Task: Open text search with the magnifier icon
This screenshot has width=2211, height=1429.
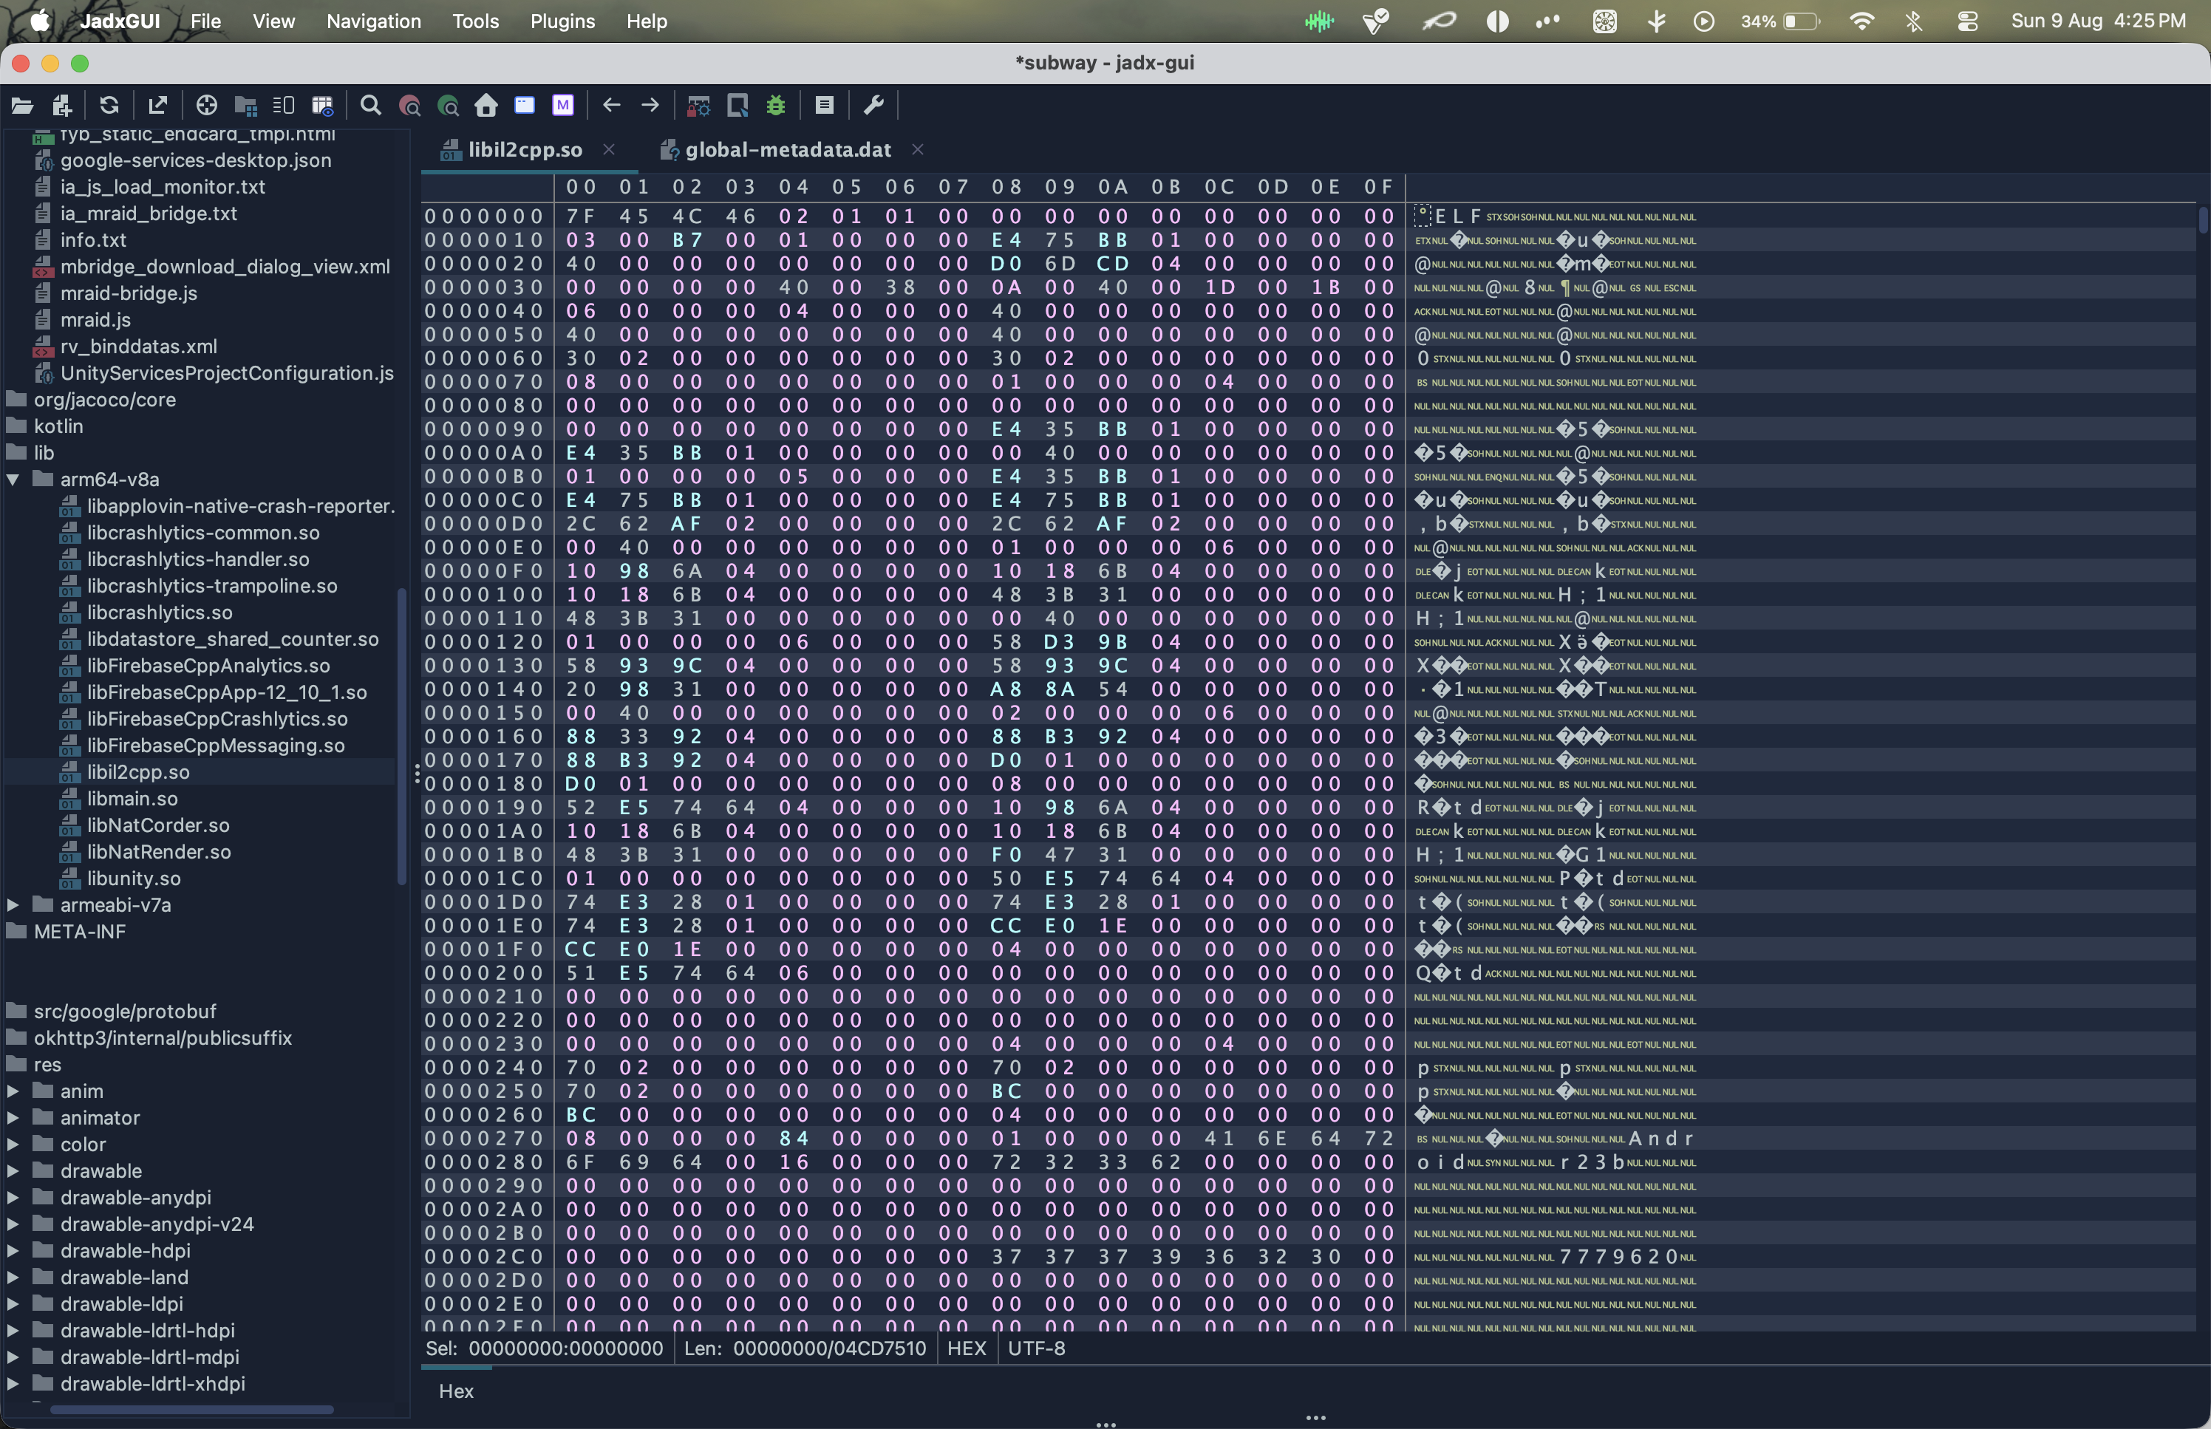Action: [x=371, y=105]
